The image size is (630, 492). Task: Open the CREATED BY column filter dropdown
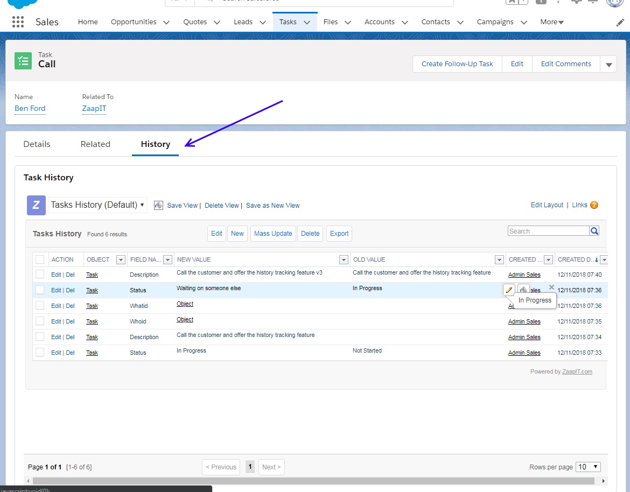[548, 260]
